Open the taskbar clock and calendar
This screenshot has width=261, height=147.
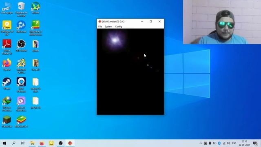pos(244,143)
